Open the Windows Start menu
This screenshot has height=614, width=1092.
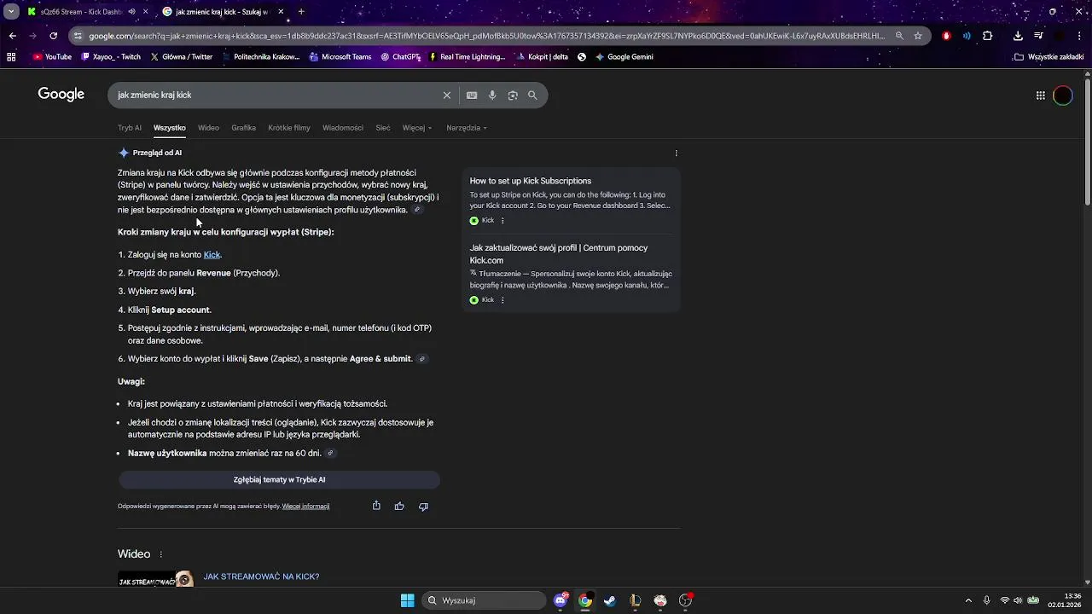(x=407, y=600)
